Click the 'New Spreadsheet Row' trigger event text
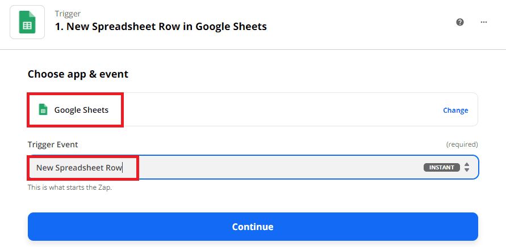Viewport: 506px width, 247px height. coord(79,168)
